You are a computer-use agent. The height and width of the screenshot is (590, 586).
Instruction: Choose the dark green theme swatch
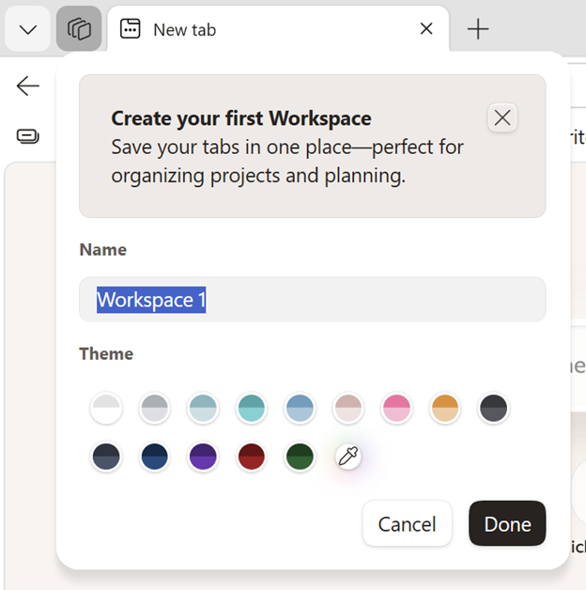point(300,457)
